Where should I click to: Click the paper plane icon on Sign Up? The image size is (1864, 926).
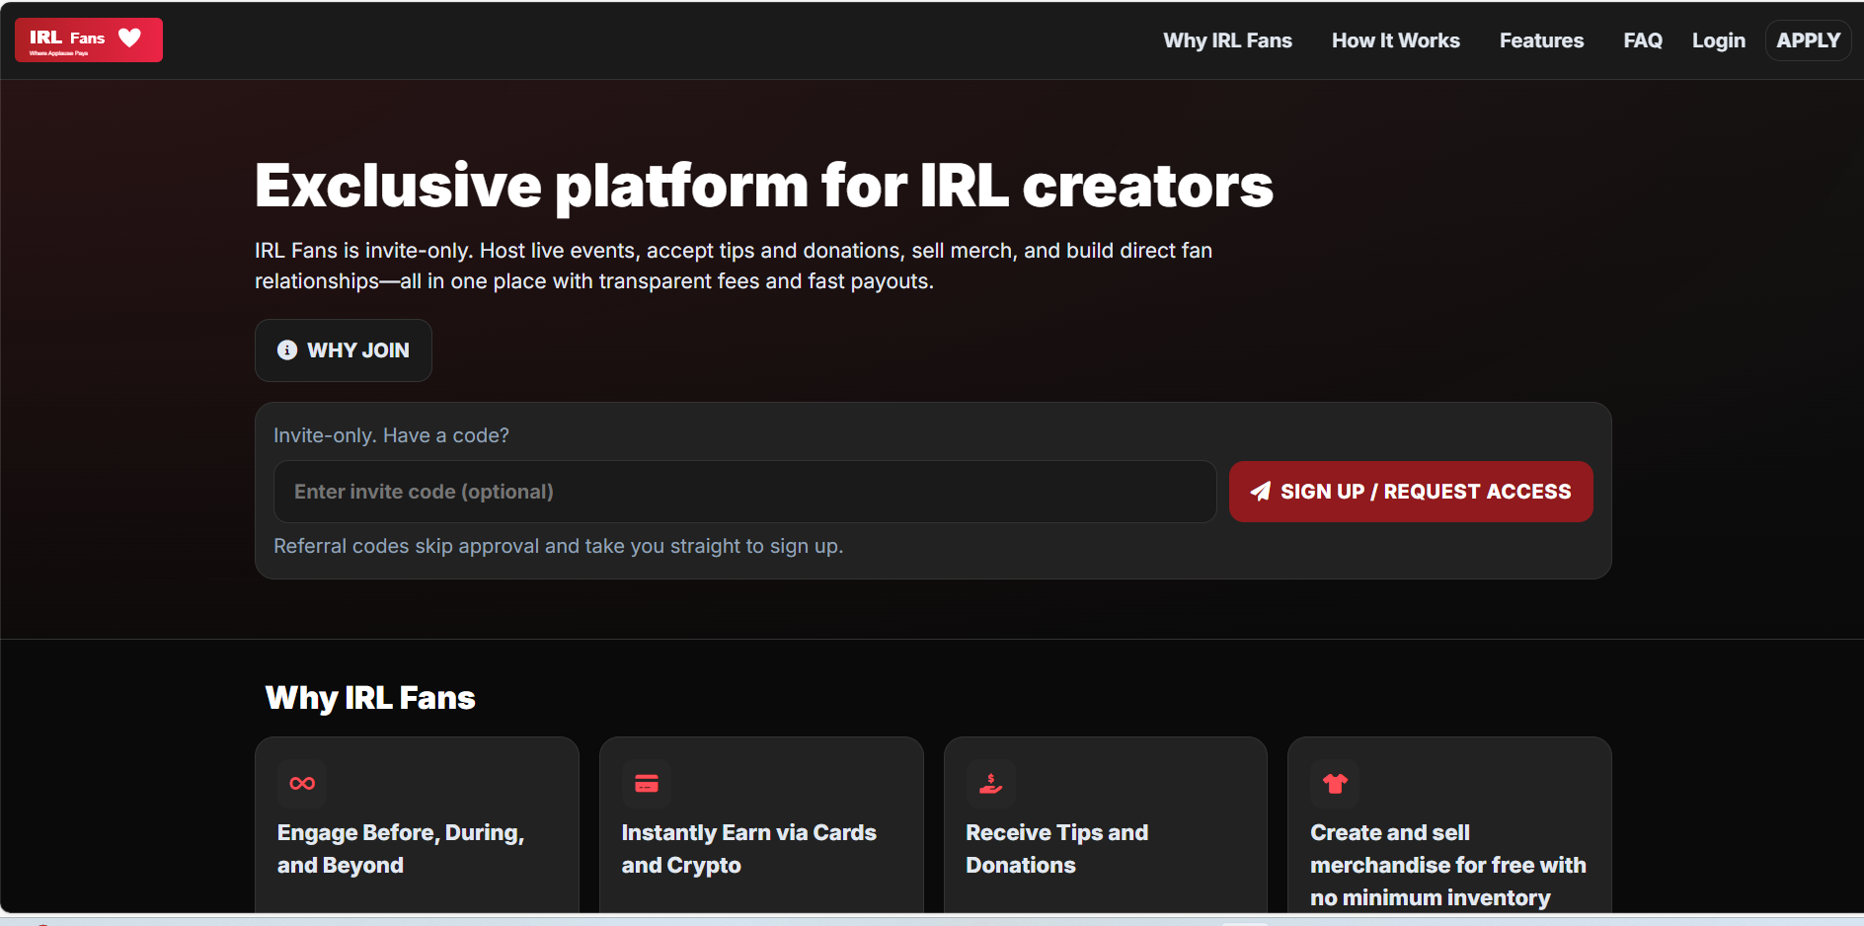pyautogui.click(x=1260, y=492)
